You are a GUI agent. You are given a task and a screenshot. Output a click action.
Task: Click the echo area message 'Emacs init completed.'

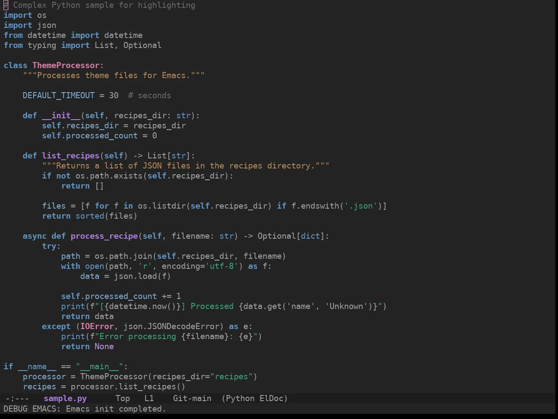tap(116, 409)
